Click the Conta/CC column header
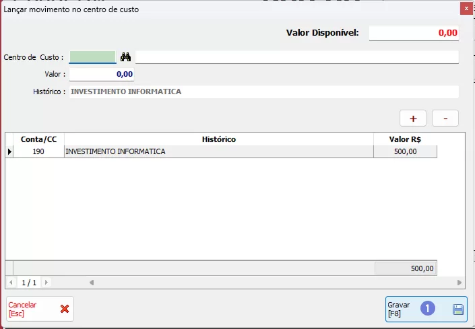Viewport: 475px width, 329px height. [x=38, y=139]
